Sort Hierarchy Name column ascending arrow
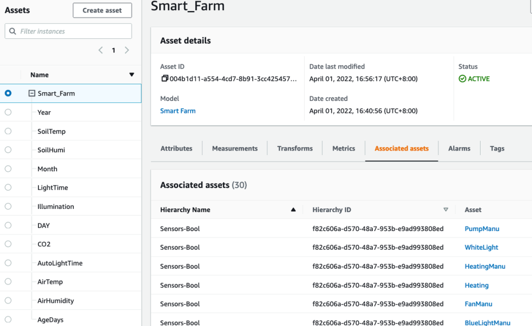The height and width of the screenshot is (326, 532). point(293,210)
